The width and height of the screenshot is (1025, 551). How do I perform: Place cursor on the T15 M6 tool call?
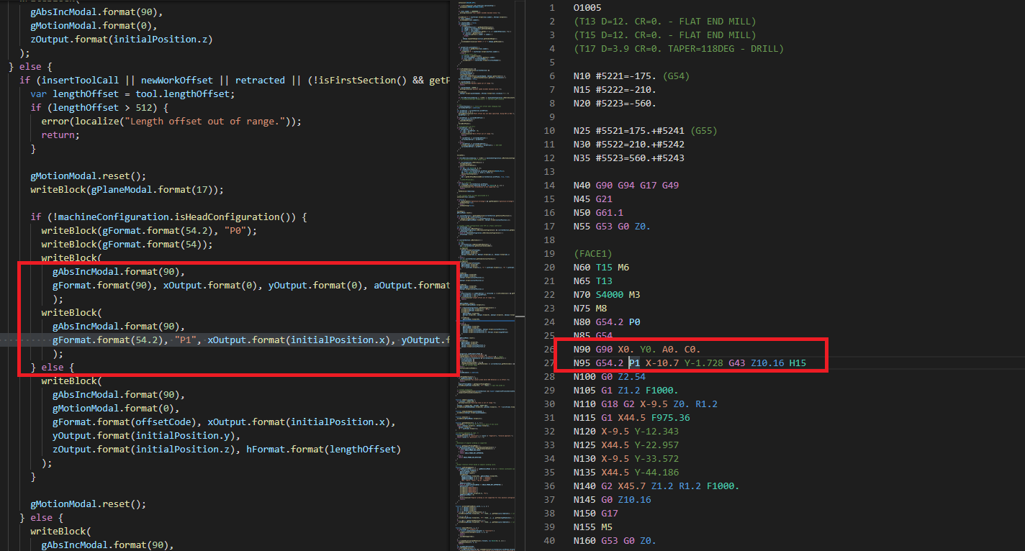click(x=613, y=266)
